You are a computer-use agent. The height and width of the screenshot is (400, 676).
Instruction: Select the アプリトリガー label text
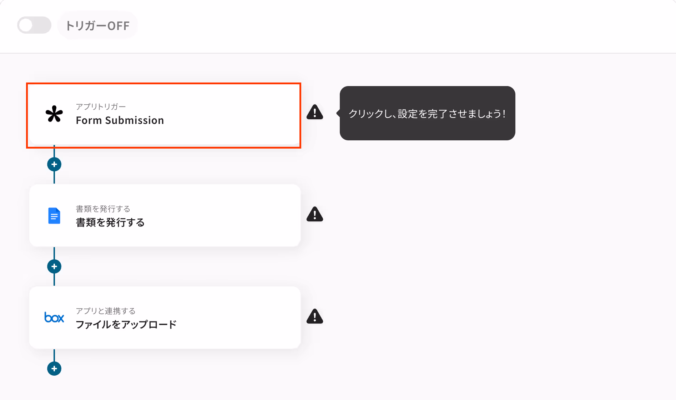pos(101,107)
